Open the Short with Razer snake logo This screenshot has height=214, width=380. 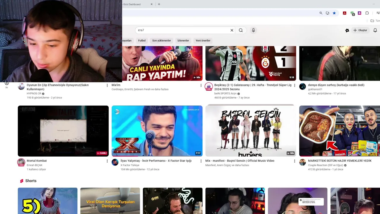coord(173,201)
